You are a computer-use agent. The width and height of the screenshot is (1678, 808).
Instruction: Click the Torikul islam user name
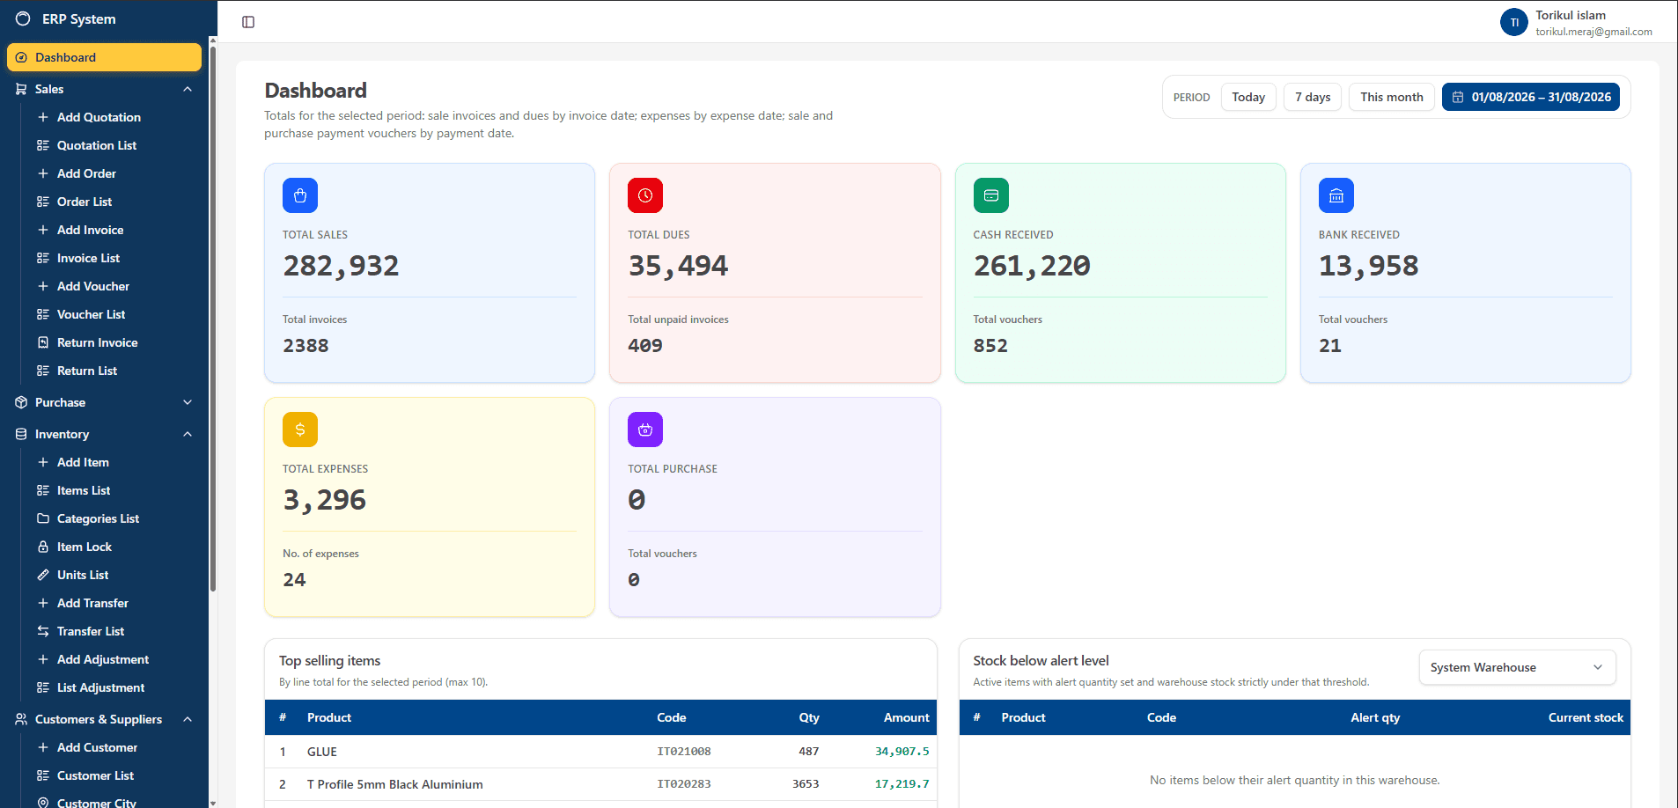click(x=1571, y=15)
